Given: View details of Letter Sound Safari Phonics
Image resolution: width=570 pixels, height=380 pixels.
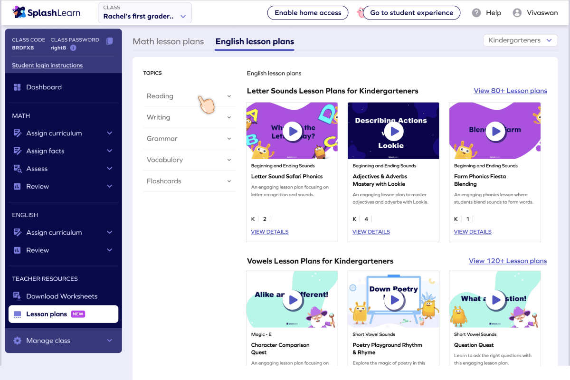Looking at the screenshot, I should [269, 232].
